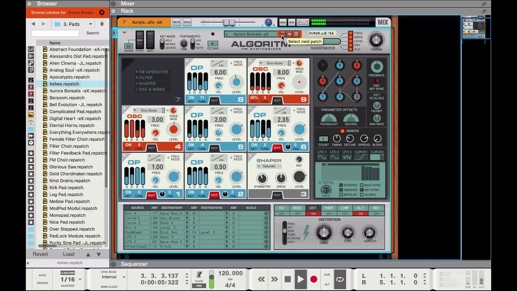Toggle the Unison enable button
This screenshot has width=517, height=291.
tap(343, 131)
